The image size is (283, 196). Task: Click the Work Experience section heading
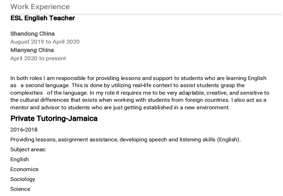click(40, 7)
